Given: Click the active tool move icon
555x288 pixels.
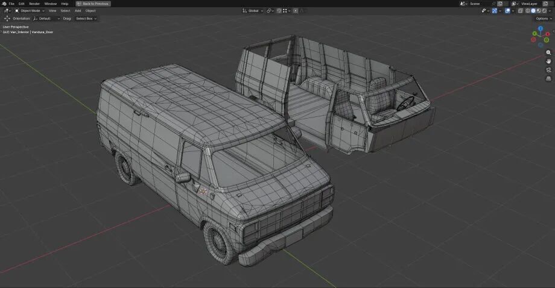Looking at the screenshot, I should 7,18.
